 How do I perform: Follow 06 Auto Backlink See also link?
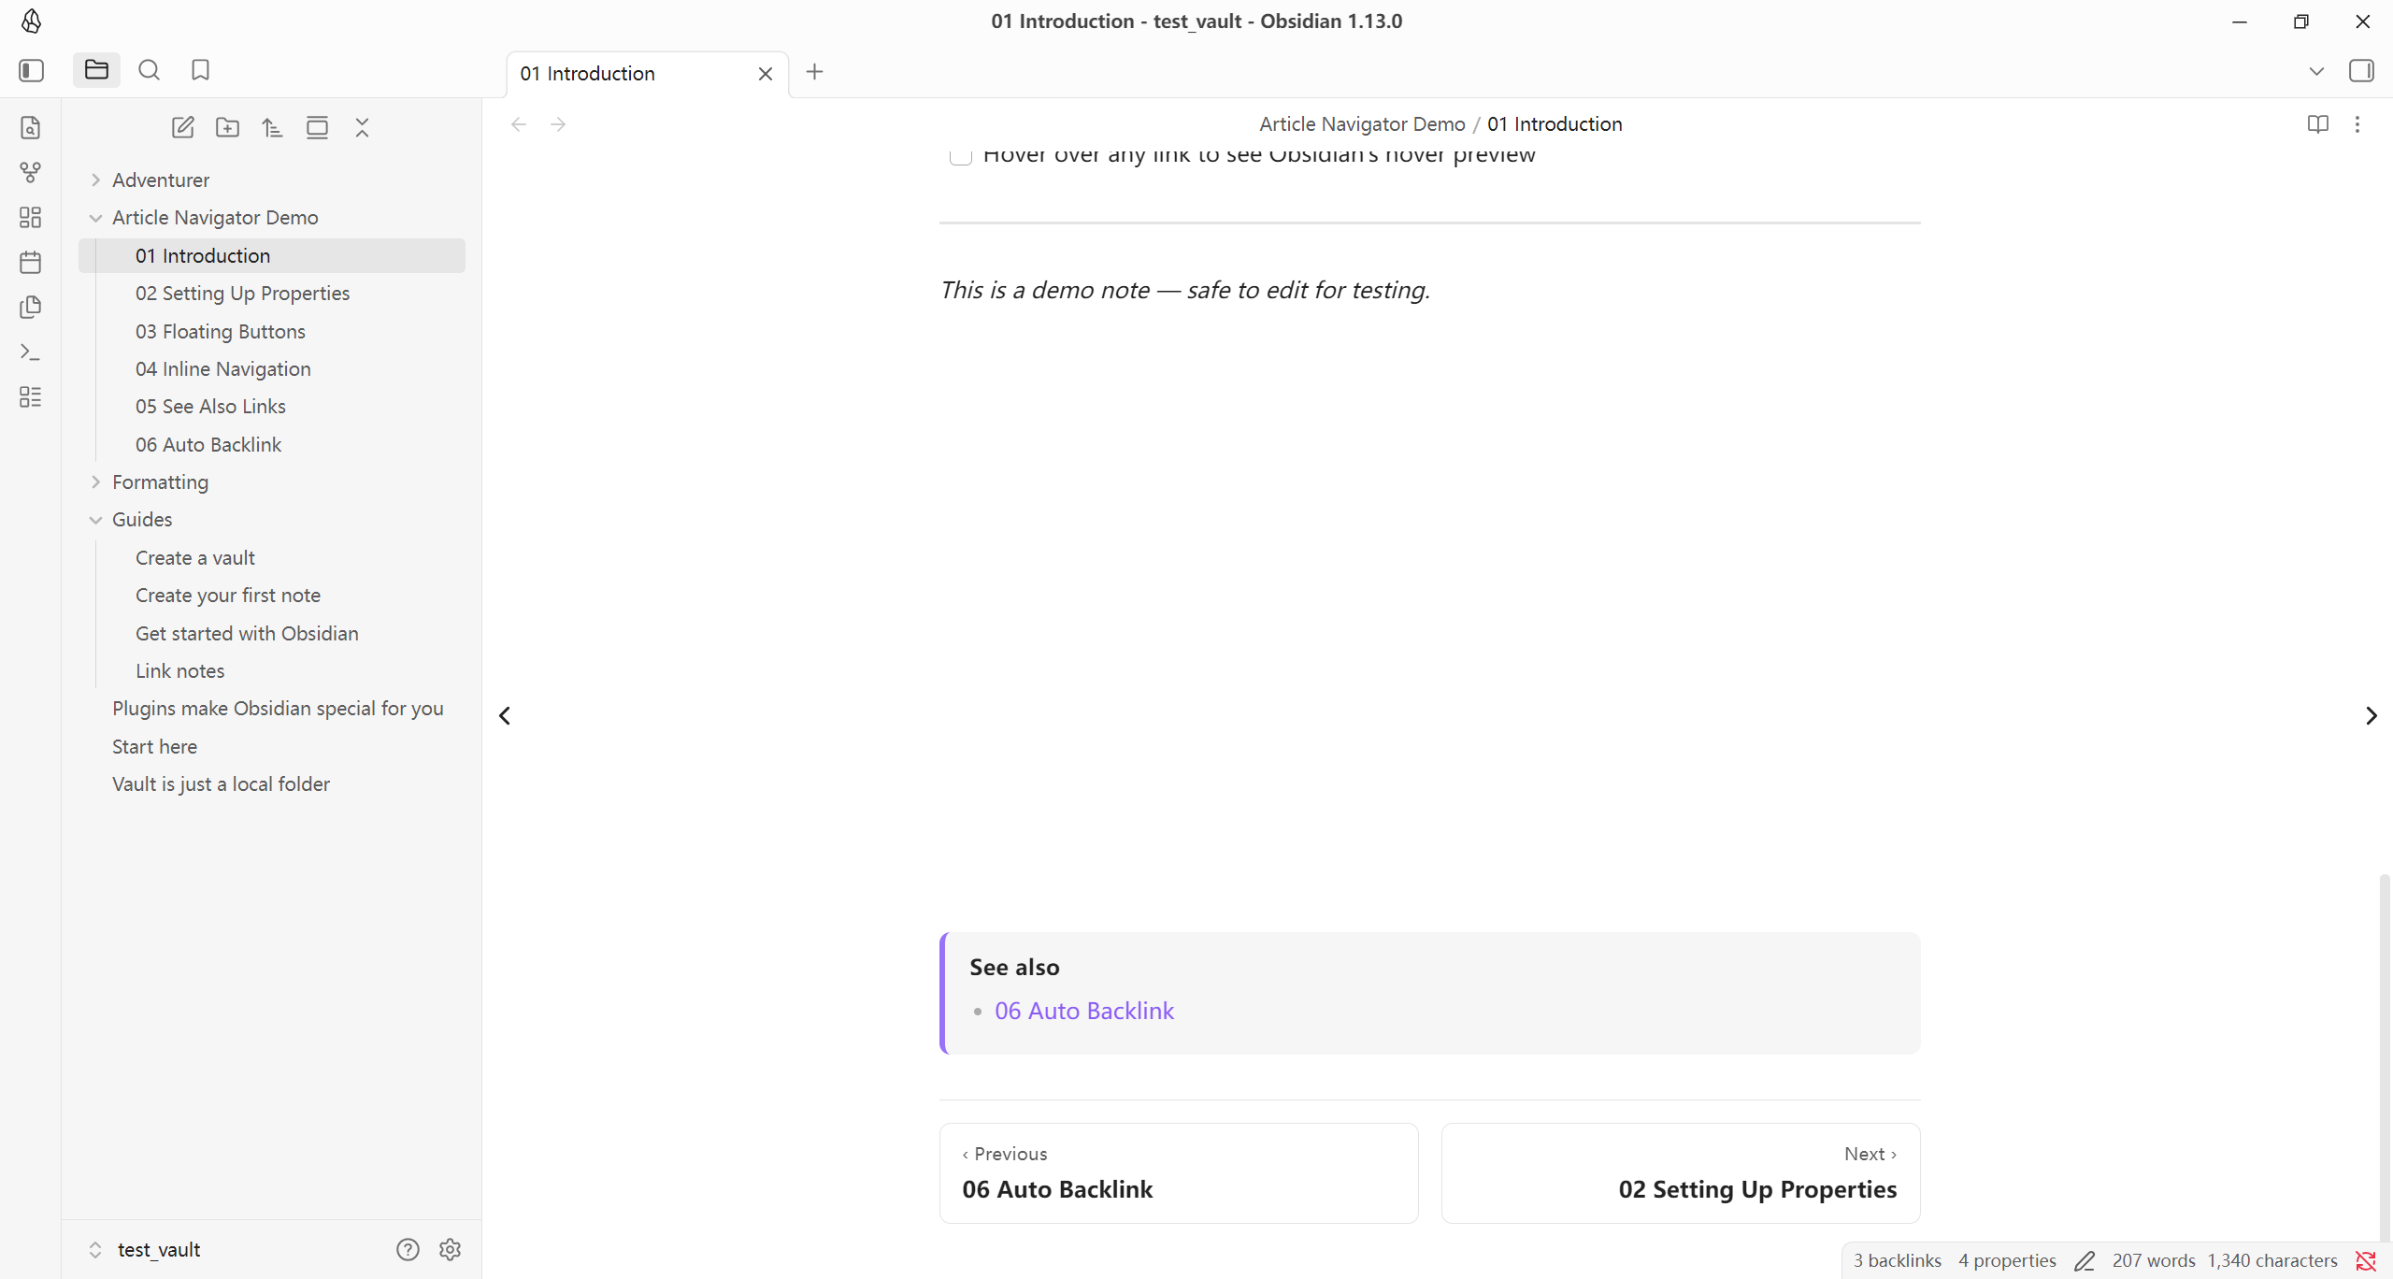[x=1083, y=1011]
